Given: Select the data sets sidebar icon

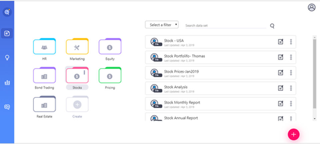Looking at the screenshot, I should pyautogui.click(x=7, y=33).
